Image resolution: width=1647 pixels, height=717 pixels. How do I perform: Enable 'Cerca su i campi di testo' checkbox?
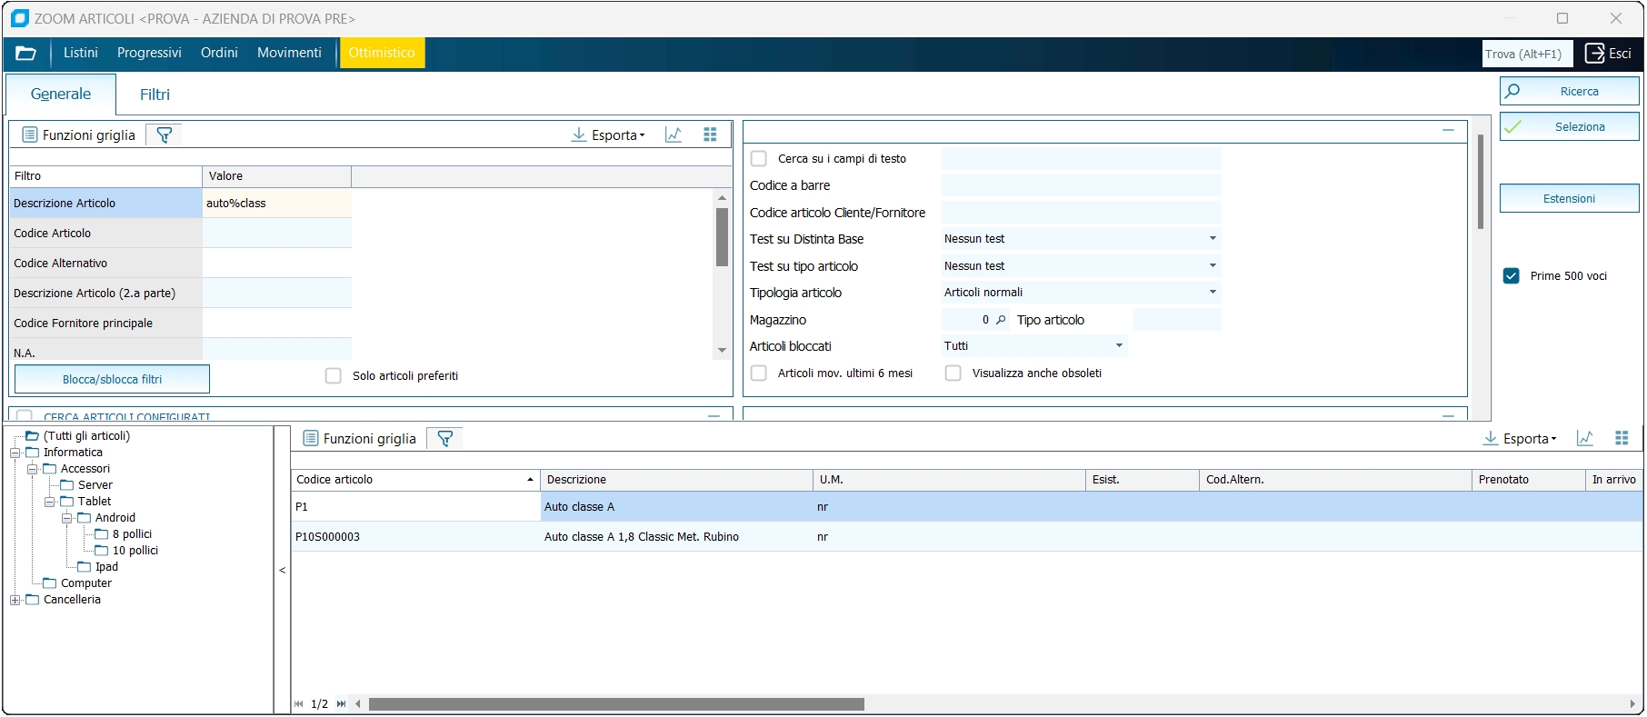tap(759, 159)
